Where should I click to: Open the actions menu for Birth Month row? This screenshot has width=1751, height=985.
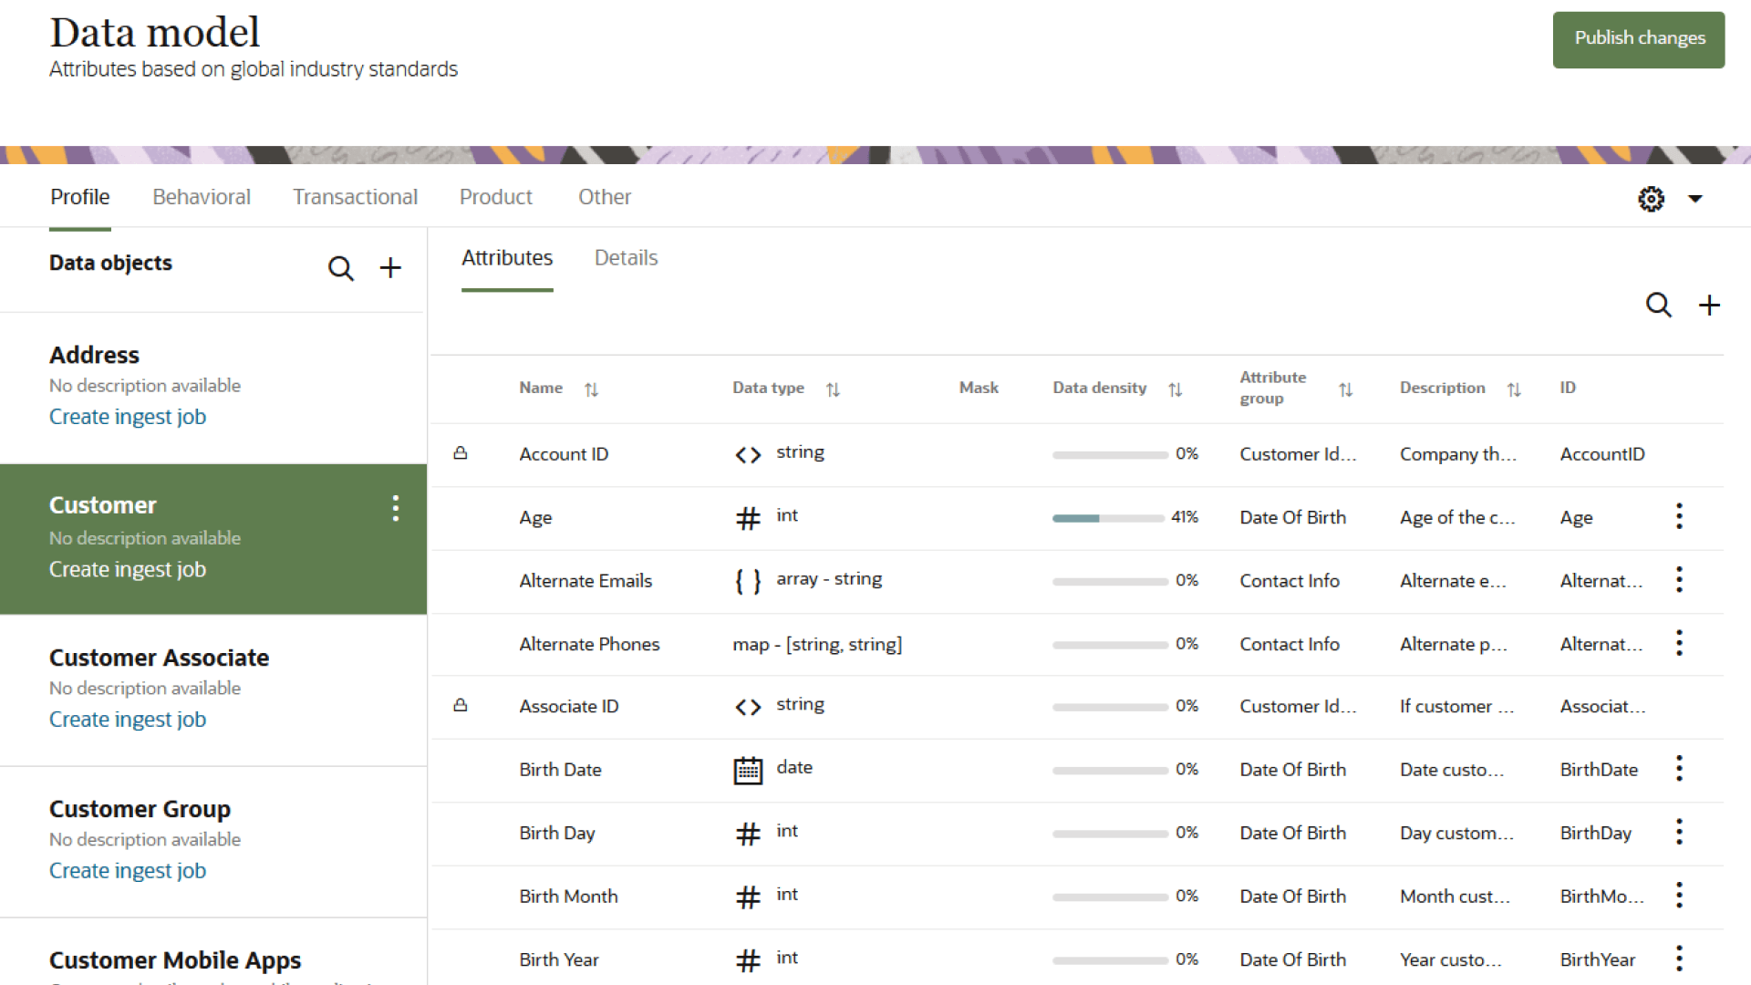coord(1679,896)
